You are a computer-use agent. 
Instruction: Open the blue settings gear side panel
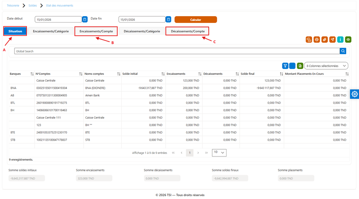[x=354, y=94]
